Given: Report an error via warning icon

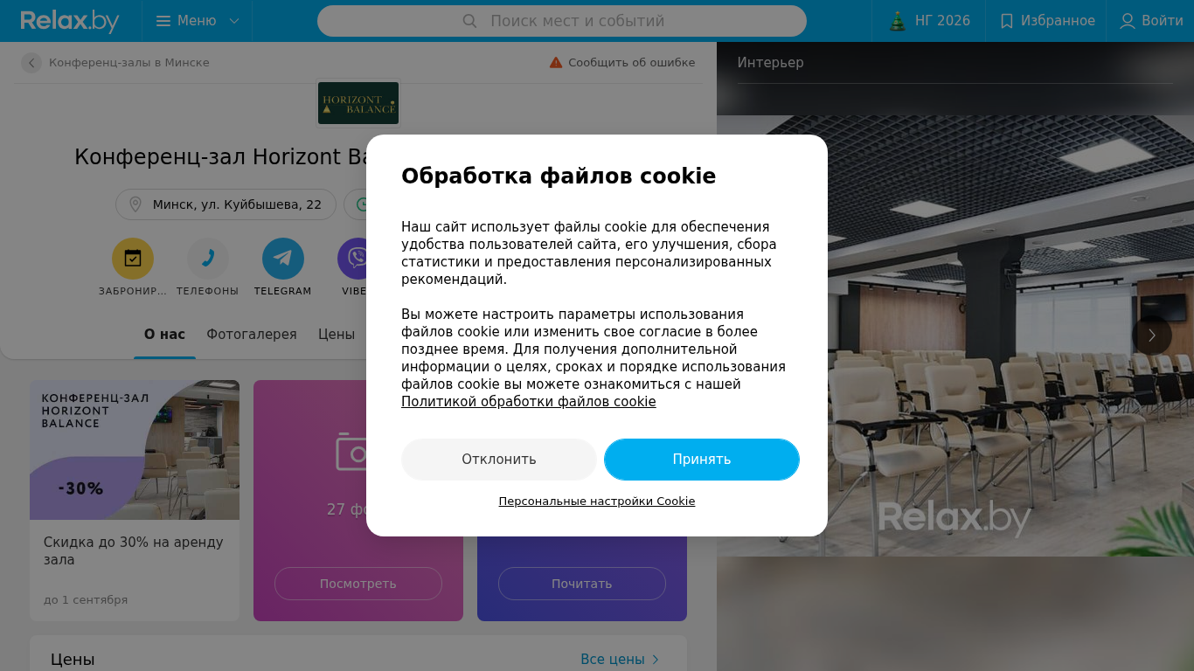Looking at the screenshot, I should click(556, 63).
